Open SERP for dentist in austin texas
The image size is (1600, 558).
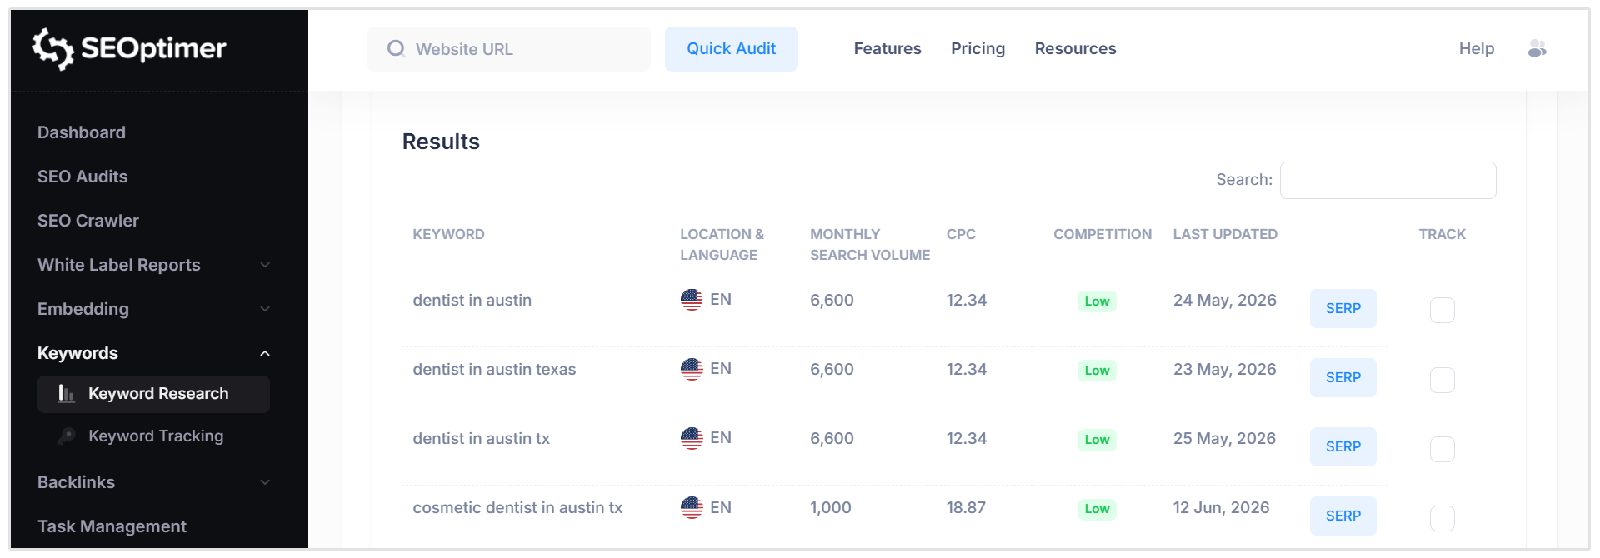pos(1343,377)
